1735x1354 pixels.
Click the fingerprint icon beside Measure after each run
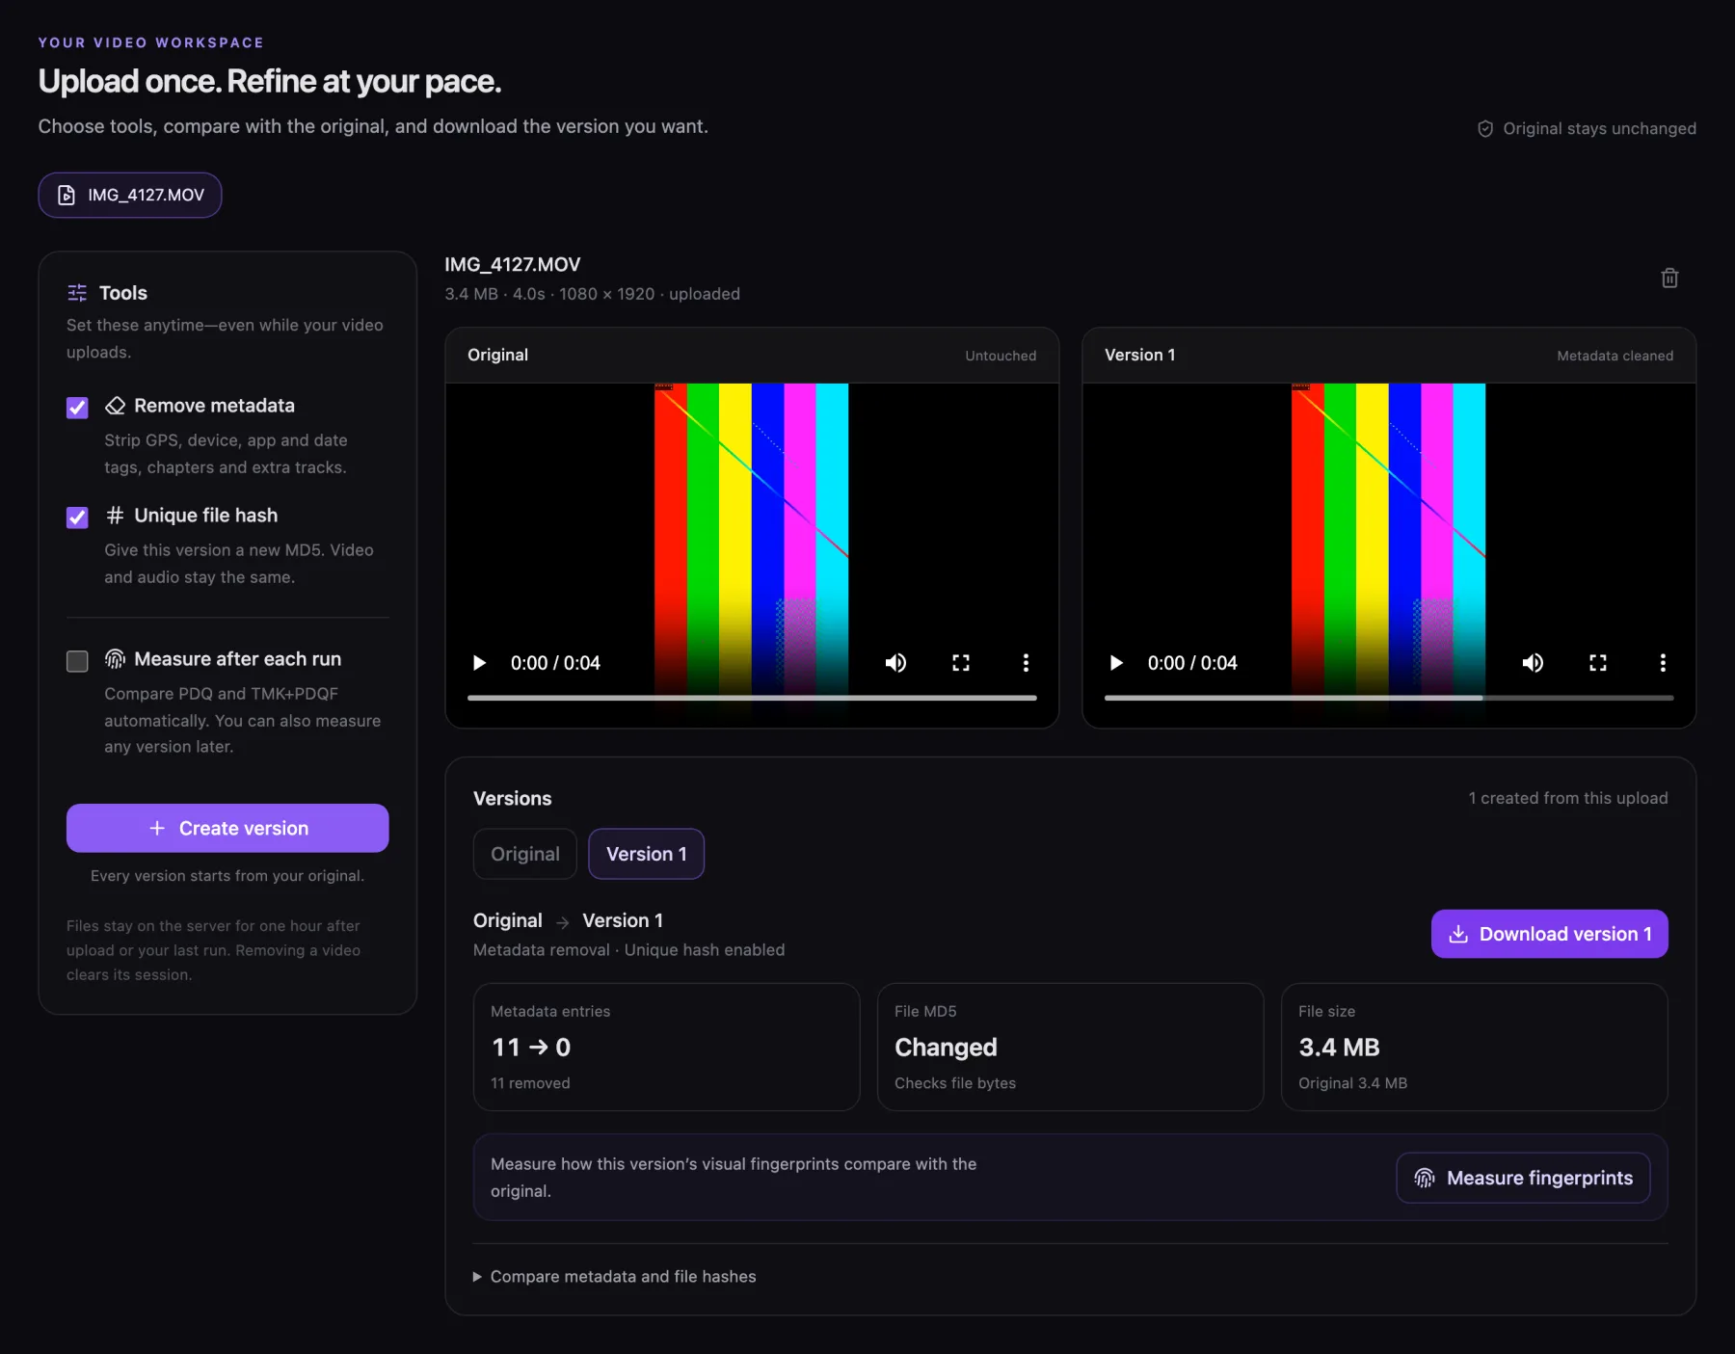(x=115, y=659)
